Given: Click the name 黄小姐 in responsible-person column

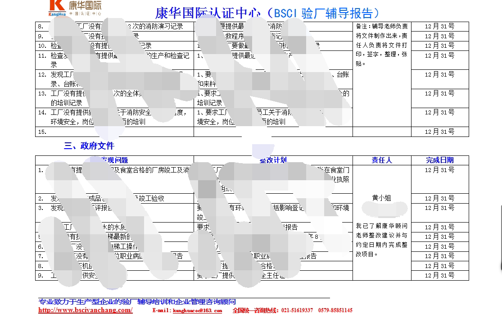Looking at the screenshot, I should [x=382, y=198].
